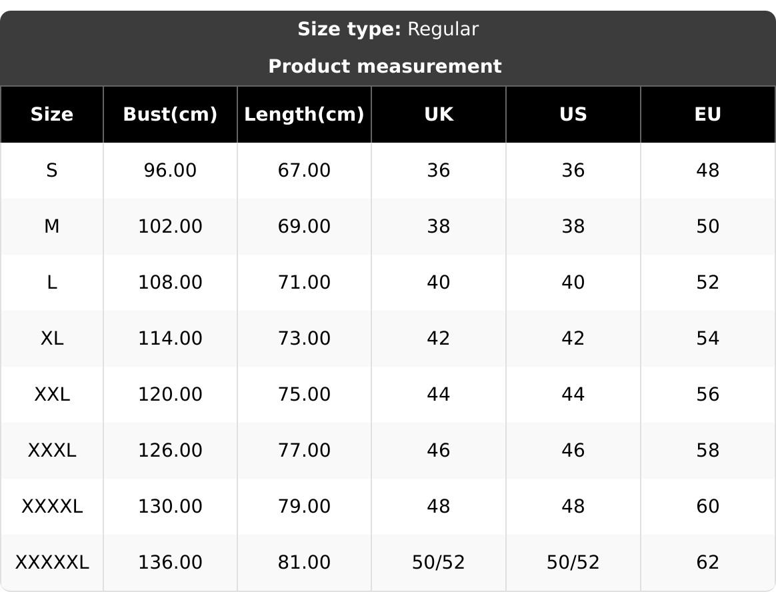
Task: Select EU size 48 cell
Action: click(x=707, y=171)
